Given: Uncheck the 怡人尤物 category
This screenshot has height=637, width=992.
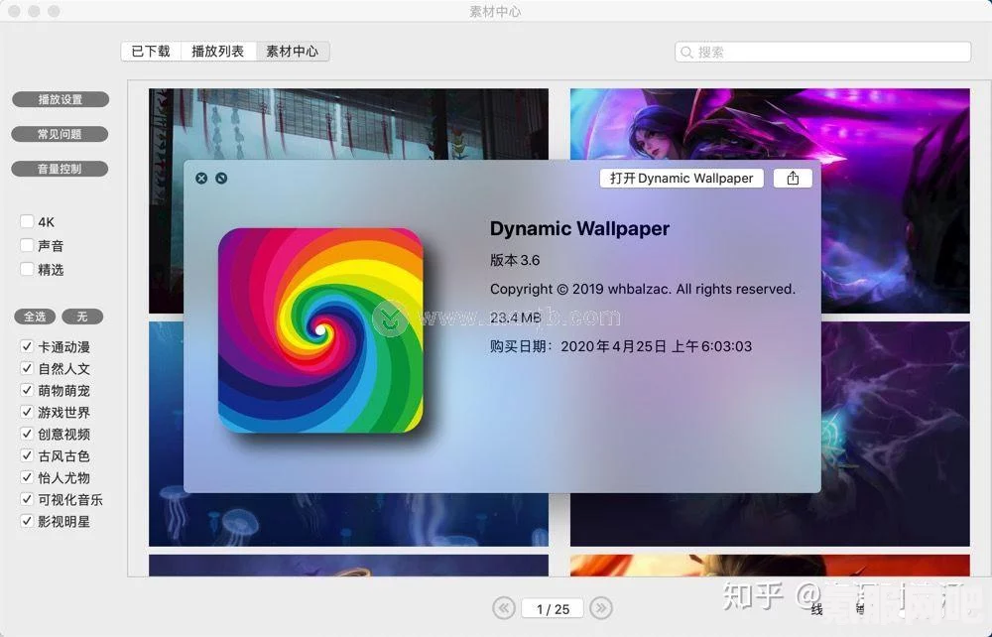Looking at the screenshot, I should pos(27,477).
